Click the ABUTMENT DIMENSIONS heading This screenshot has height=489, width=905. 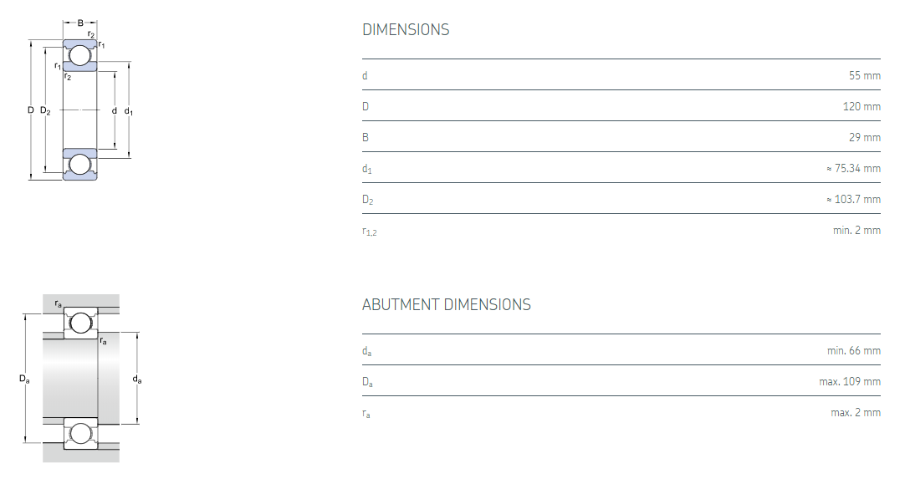click(x=446, y=305)
